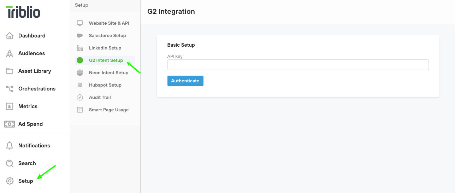Click the Authenticate button
The width and height of the screenshot is (455, 193).
tap(185, 81)
